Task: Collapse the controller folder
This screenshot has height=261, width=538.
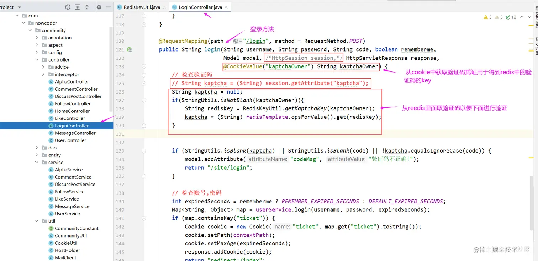Action: 37,60
